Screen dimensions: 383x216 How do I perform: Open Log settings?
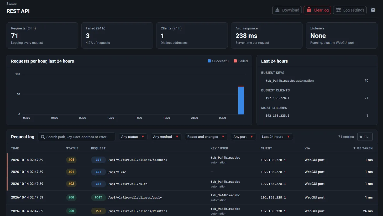tap(350, 10)
